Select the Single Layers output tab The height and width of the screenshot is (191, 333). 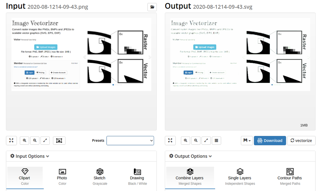click(x=240, y=178)
